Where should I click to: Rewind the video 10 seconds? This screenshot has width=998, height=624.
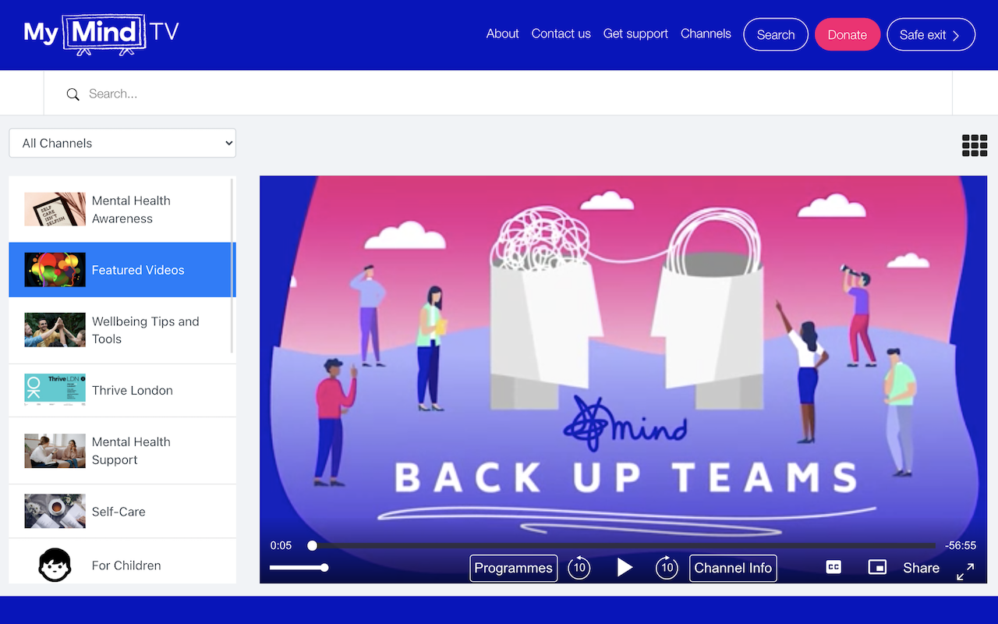click(579, 567)
